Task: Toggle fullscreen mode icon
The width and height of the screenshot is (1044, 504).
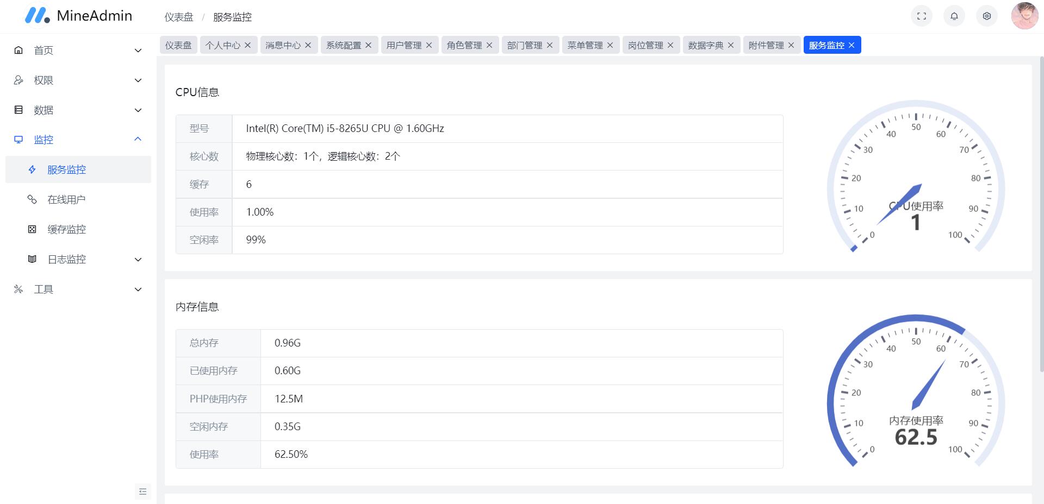Action: click(x=922, y=16)
